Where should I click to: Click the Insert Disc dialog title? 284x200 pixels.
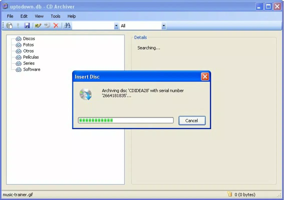point(87,77)
